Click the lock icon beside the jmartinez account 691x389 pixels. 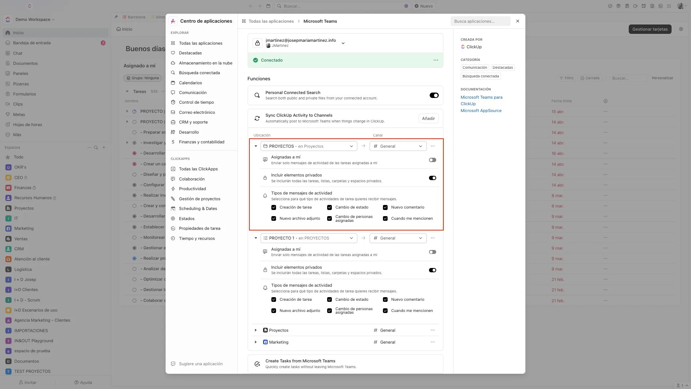(x=257, y=43)
